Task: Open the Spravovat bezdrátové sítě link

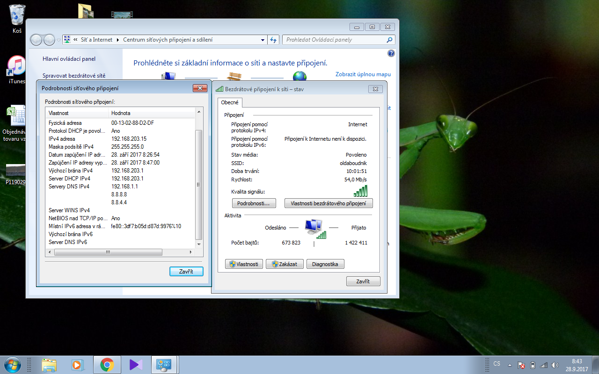Action: (74, 76)
